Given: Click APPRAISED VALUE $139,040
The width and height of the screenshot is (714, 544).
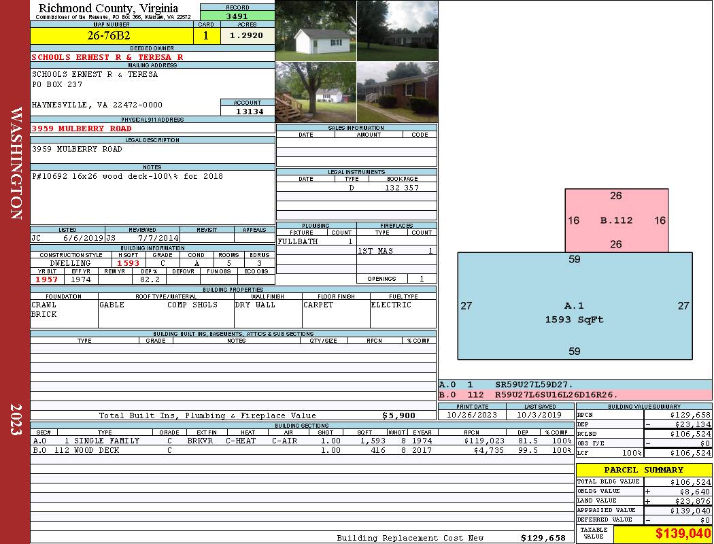Looking at the screenshot, I should click(x=690, y=510).
